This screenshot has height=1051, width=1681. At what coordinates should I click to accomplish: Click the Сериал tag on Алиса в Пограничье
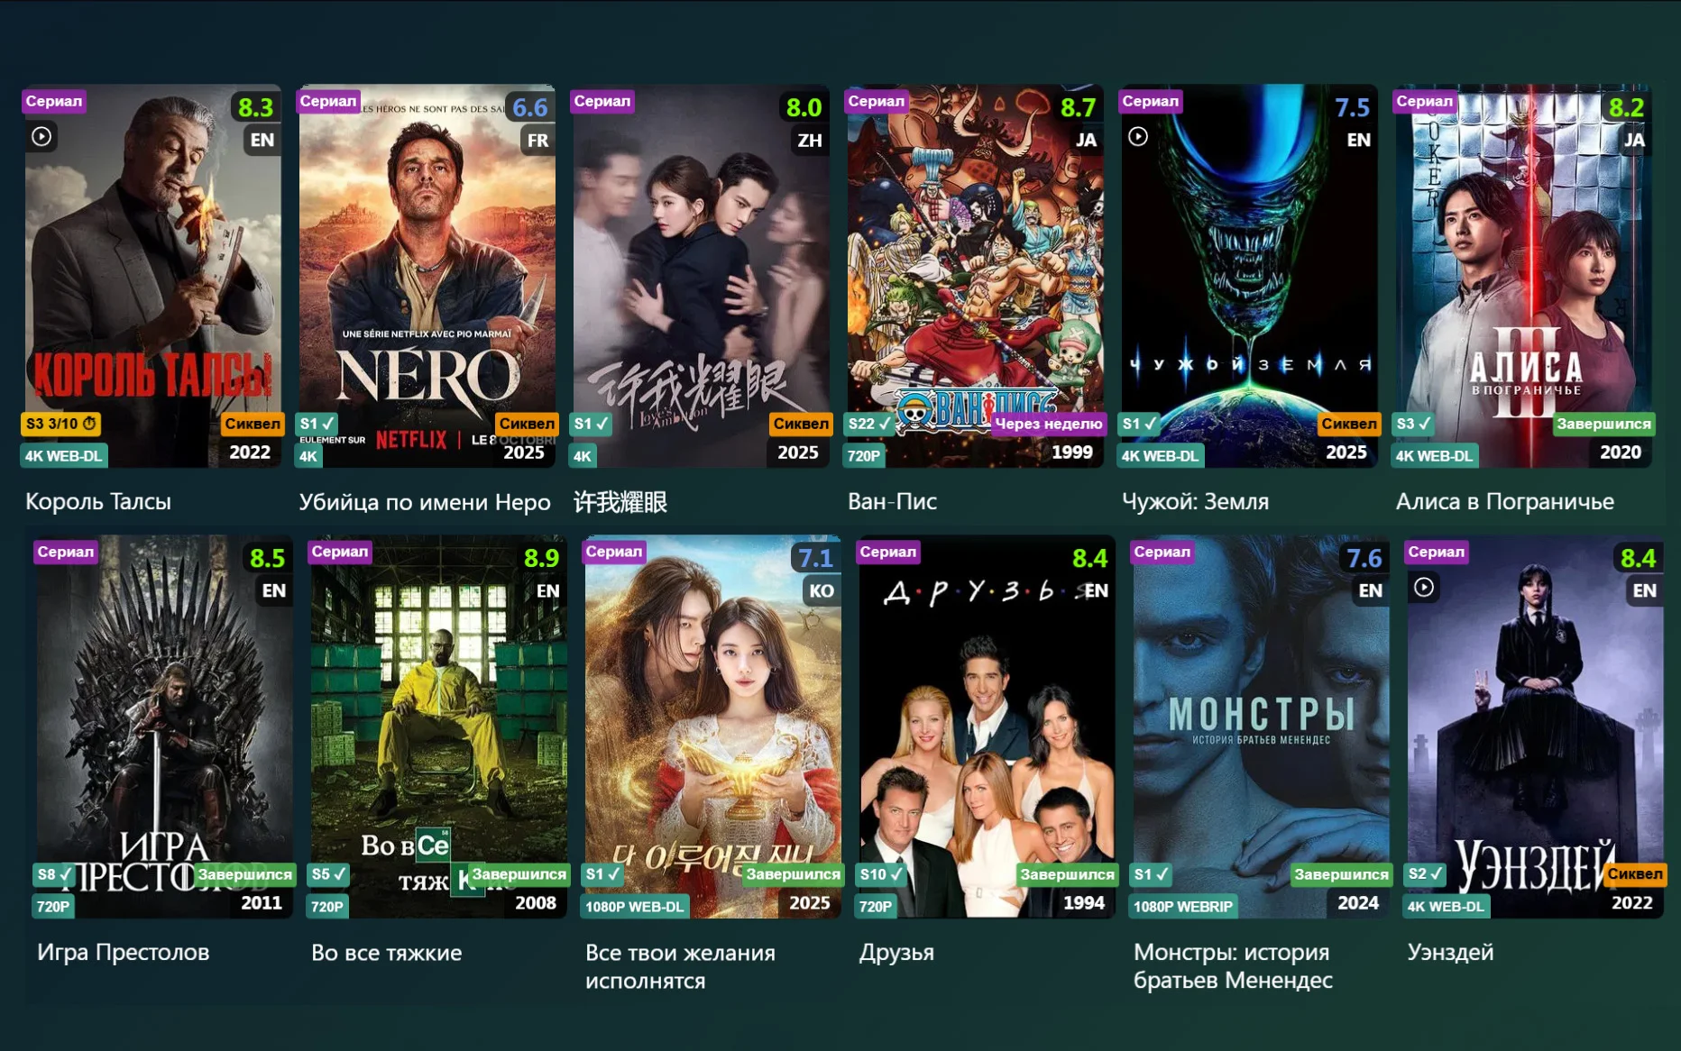click(1424, 101)
